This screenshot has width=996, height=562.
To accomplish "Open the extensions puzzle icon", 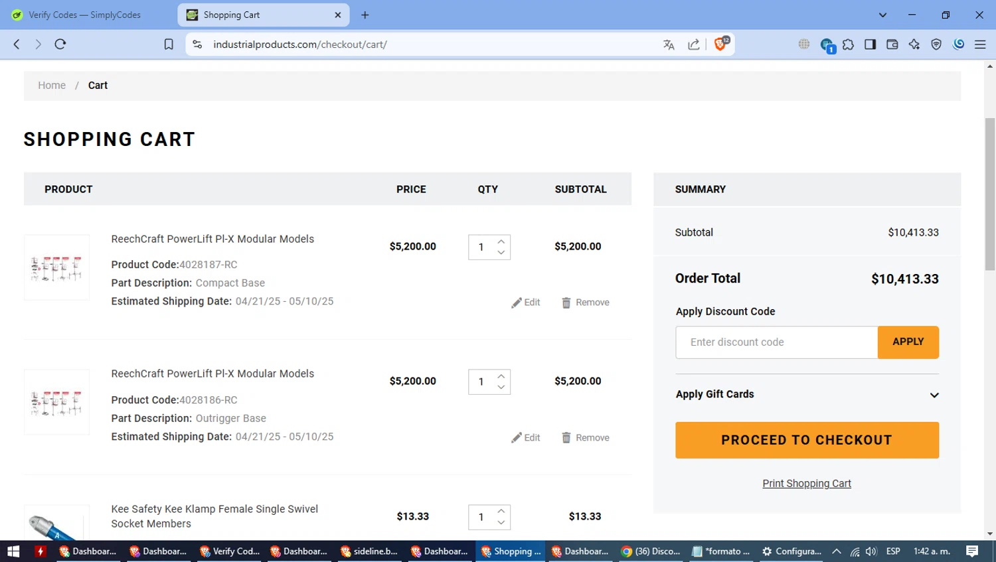I will pos(848,44).
